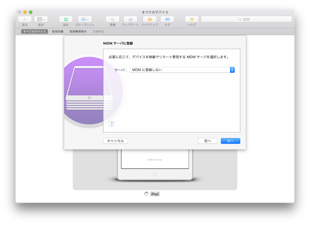This screenshot has height=225, width=310.
Task: Select the 監視解除済み filter tab
Action: point(78,31)
